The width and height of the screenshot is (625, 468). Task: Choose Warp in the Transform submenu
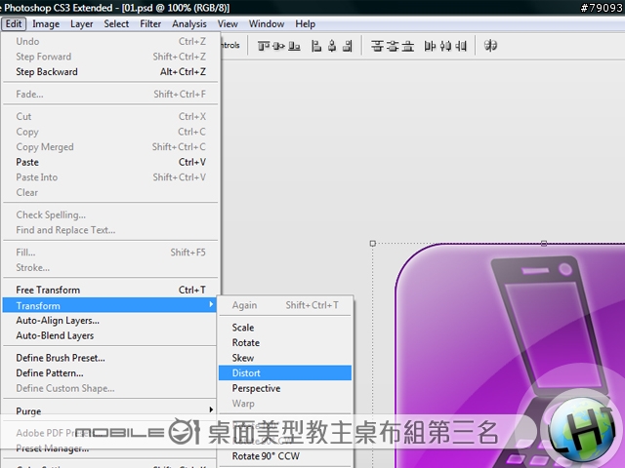(285, 403)
